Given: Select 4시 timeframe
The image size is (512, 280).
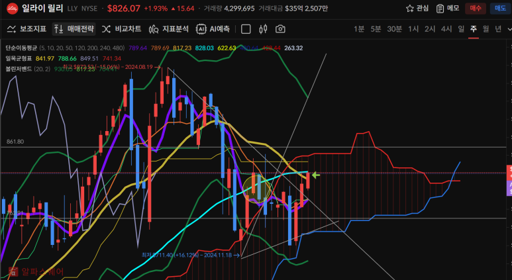Looking at the screenshot, I should [x=446, y=29].
